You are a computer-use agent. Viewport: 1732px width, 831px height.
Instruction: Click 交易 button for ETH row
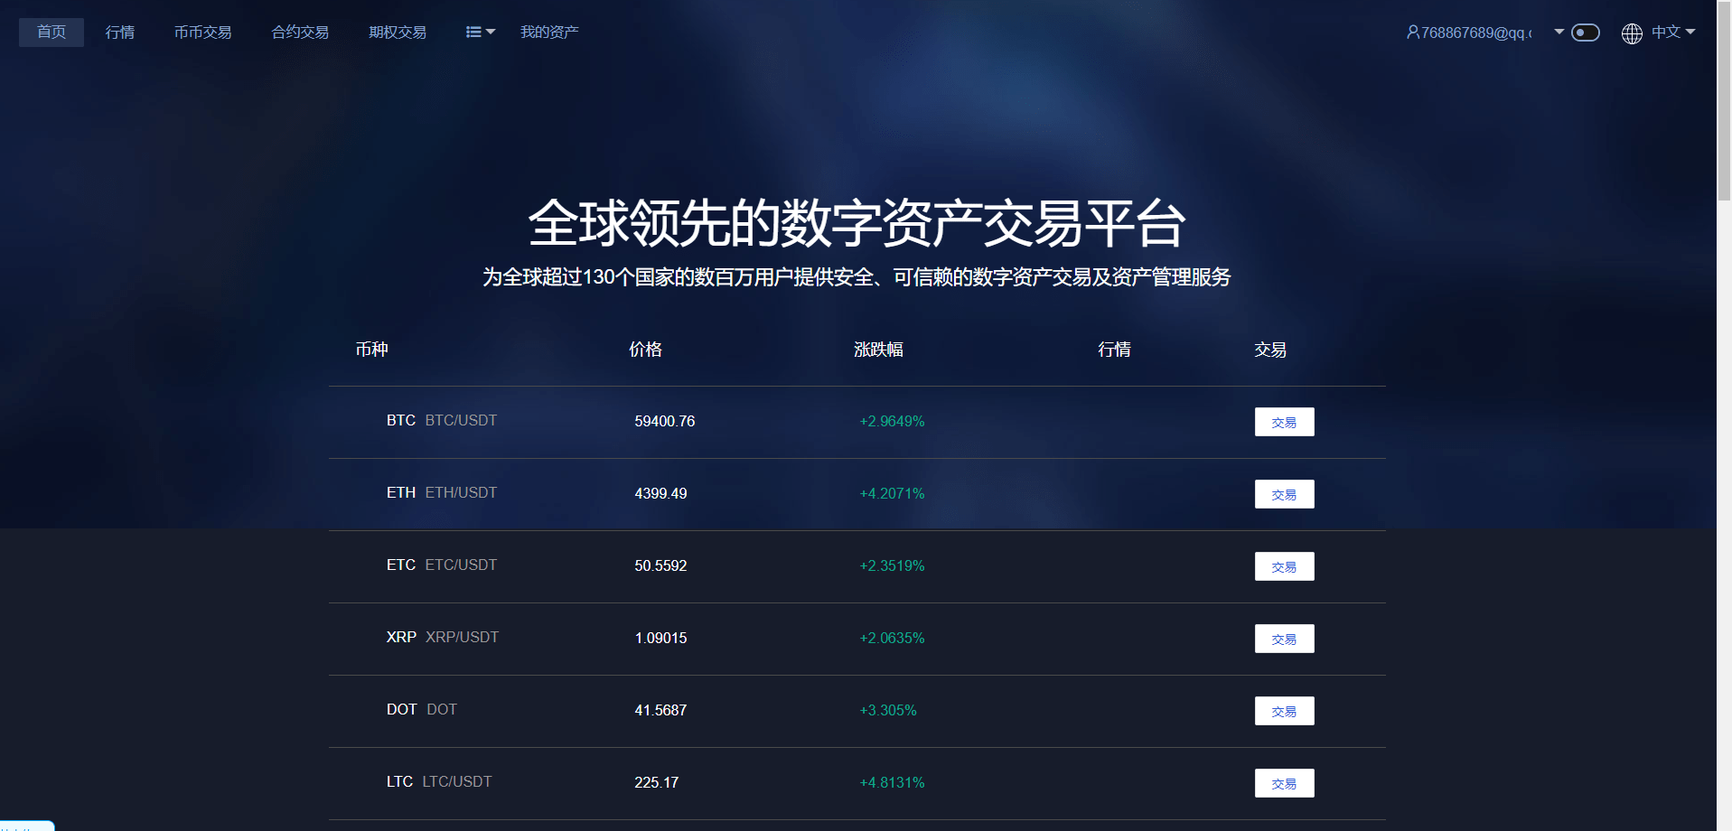(1284, 494)
